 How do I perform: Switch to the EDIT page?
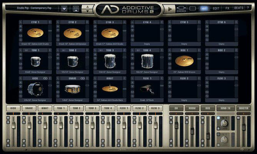[216, 8]
